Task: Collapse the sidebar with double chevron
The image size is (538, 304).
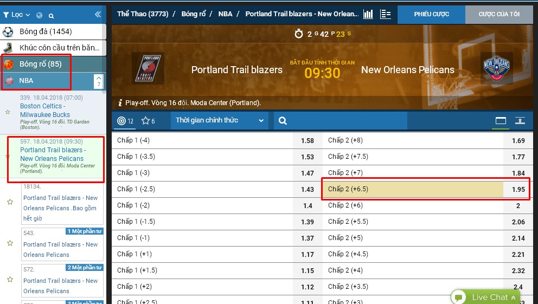Action: 98,14
